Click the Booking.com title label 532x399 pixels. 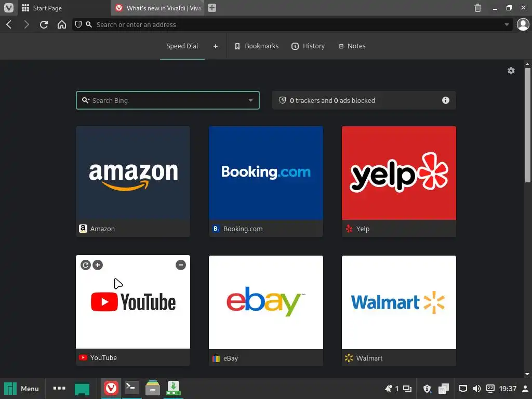coord(243,229)
